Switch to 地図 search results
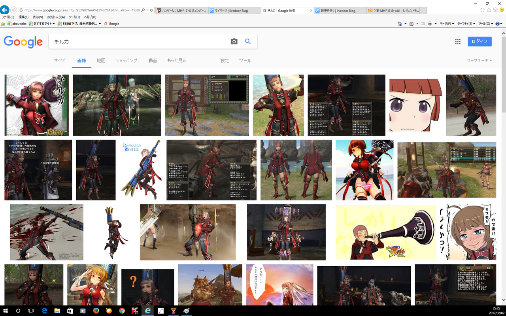This screenshot has height=316, width=506. tap(101, 61)
